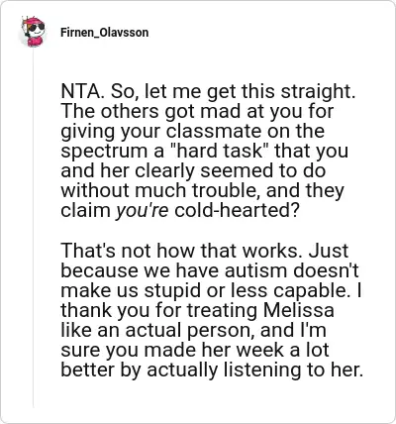Open the Firnen_Olavsson username profile link

(x=105, y=33)
